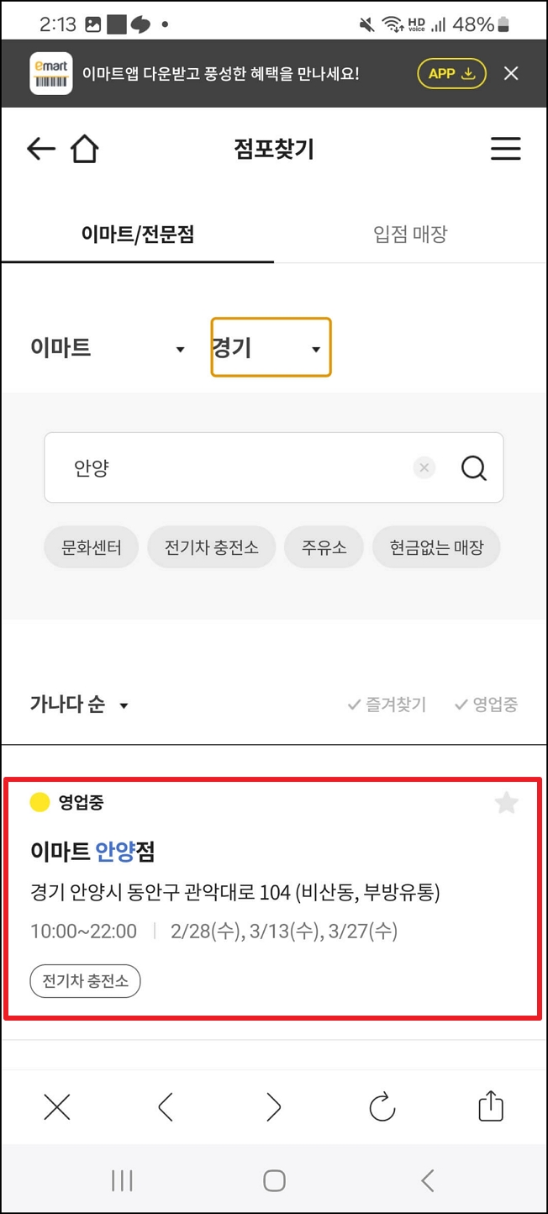Open the hamburger menu
The width and height of the screenshot is (548, 1214).
(x=505, y=148)
